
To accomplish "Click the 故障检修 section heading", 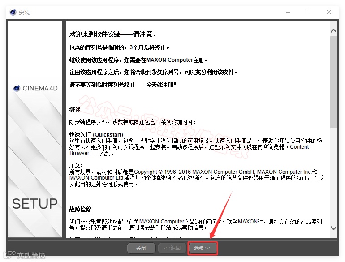I will click(80, 209).
